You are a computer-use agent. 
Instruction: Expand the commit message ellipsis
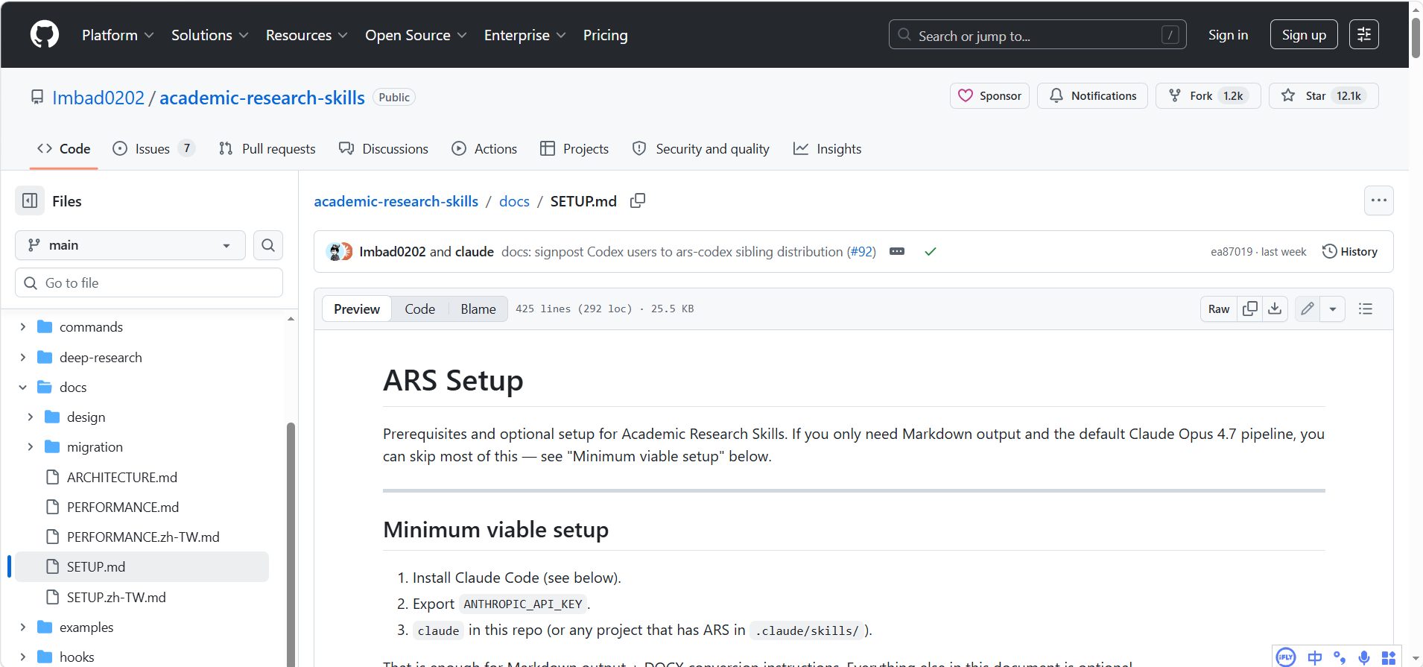point(897,252)
